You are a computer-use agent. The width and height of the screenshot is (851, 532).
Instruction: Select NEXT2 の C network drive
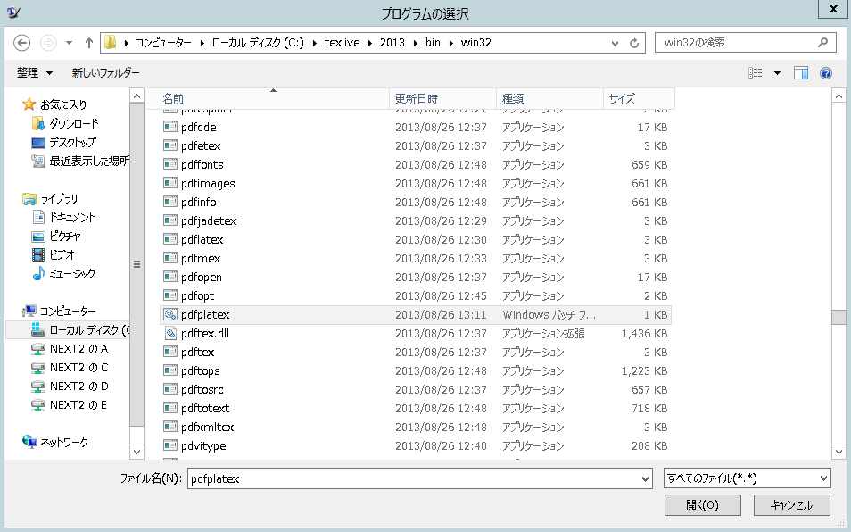pos(78,367)
